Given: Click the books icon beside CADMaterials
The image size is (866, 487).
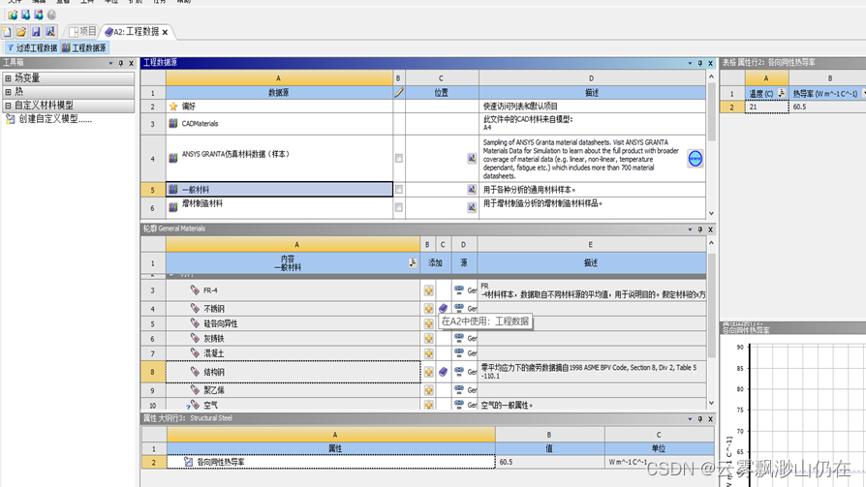Looking at the screenshot, I should point(173,124).
